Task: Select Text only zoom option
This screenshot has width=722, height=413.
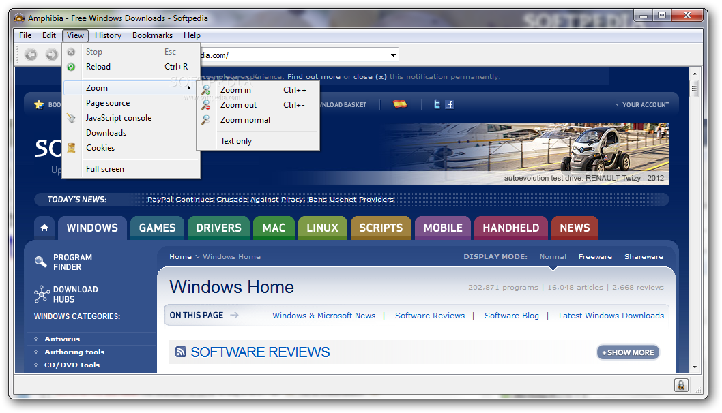Action: pyautogui.click(x=258, y=141)
